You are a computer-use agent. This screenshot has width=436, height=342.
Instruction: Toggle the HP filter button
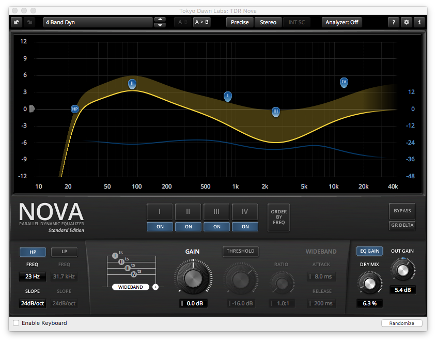tap(33, 252)
